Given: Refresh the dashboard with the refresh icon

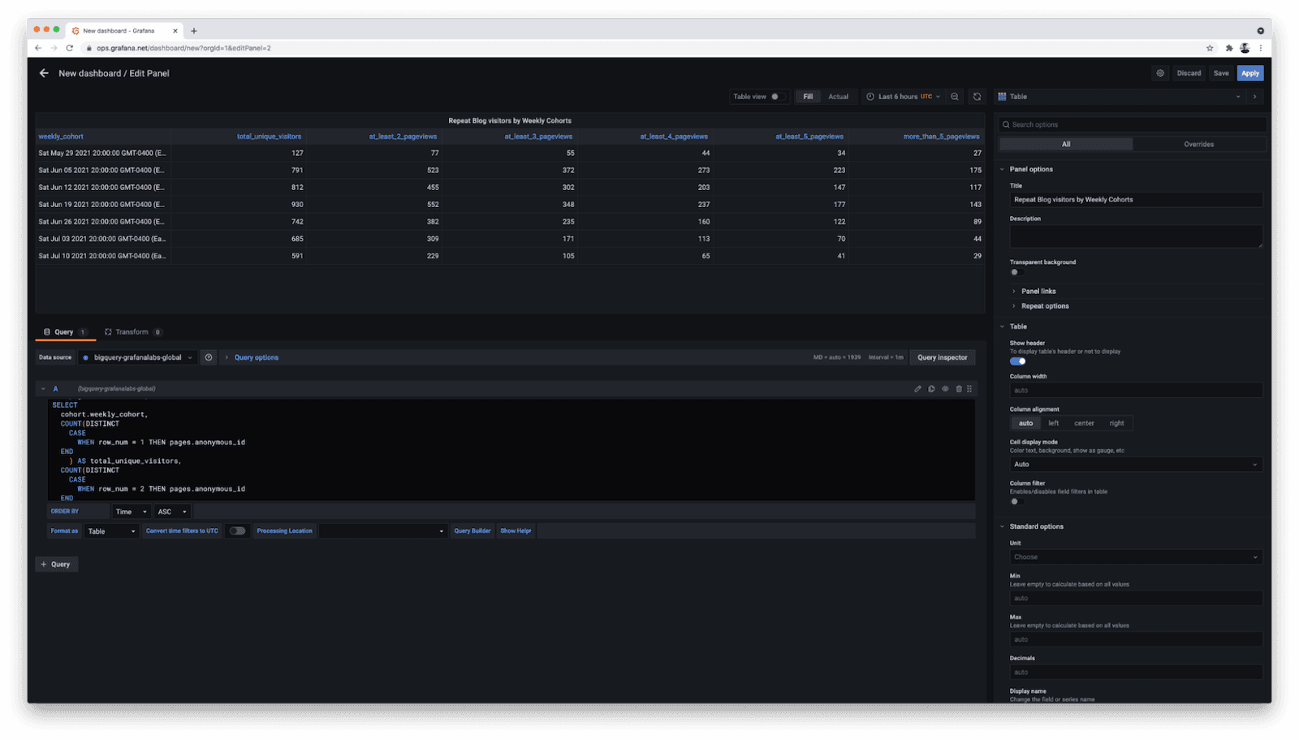Looking at the screenshot, I should pos(977,97).
